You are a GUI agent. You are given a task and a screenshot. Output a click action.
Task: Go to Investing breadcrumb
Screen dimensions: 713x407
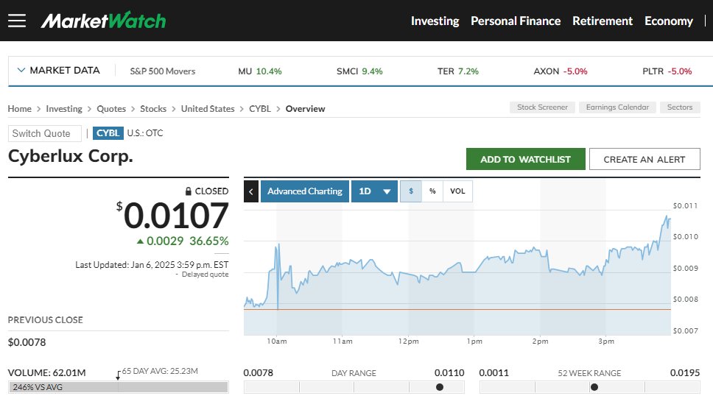coord(64,109)
